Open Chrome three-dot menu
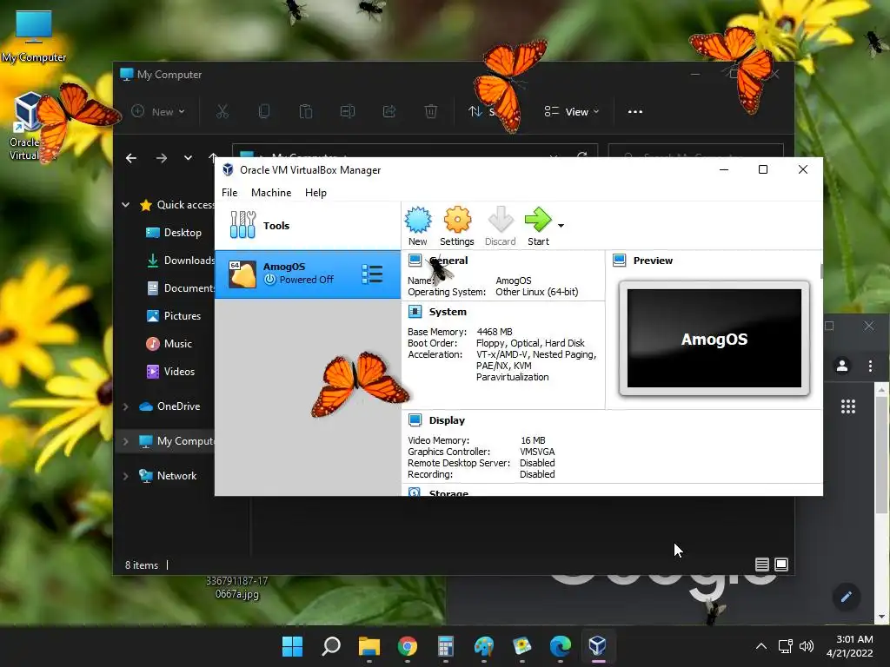The width and height of the screenshot is (890, 667). tap(870, 366)
